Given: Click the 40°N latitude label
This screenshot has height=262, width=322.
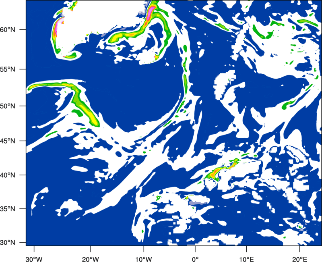Looking at the screenshot, I should click(8, 175).
